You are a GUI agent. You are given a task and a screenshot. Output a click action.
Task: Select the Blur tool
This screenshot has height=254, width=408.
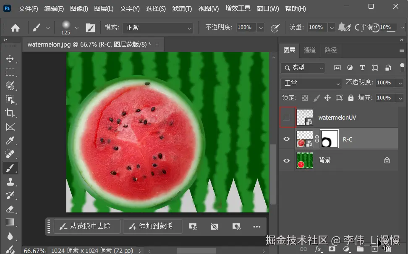point(10,236)
